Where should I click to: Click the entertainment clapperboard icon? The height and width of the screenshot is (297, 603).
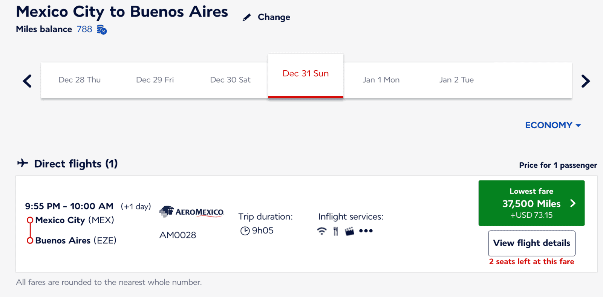tap(350, 230)
